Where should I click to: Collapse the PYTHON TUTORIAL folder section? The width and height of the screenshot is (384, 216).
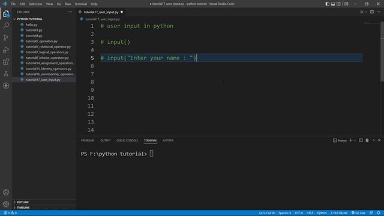(29, 19)
